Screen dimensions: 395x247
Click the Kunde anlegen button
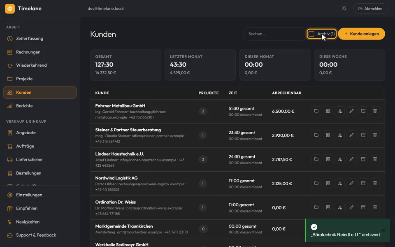362,34
